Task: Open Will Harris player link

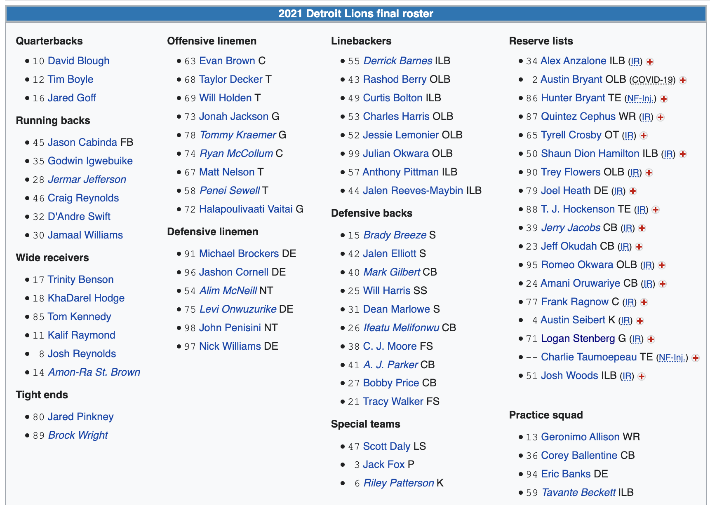Action: coord(387,291)
